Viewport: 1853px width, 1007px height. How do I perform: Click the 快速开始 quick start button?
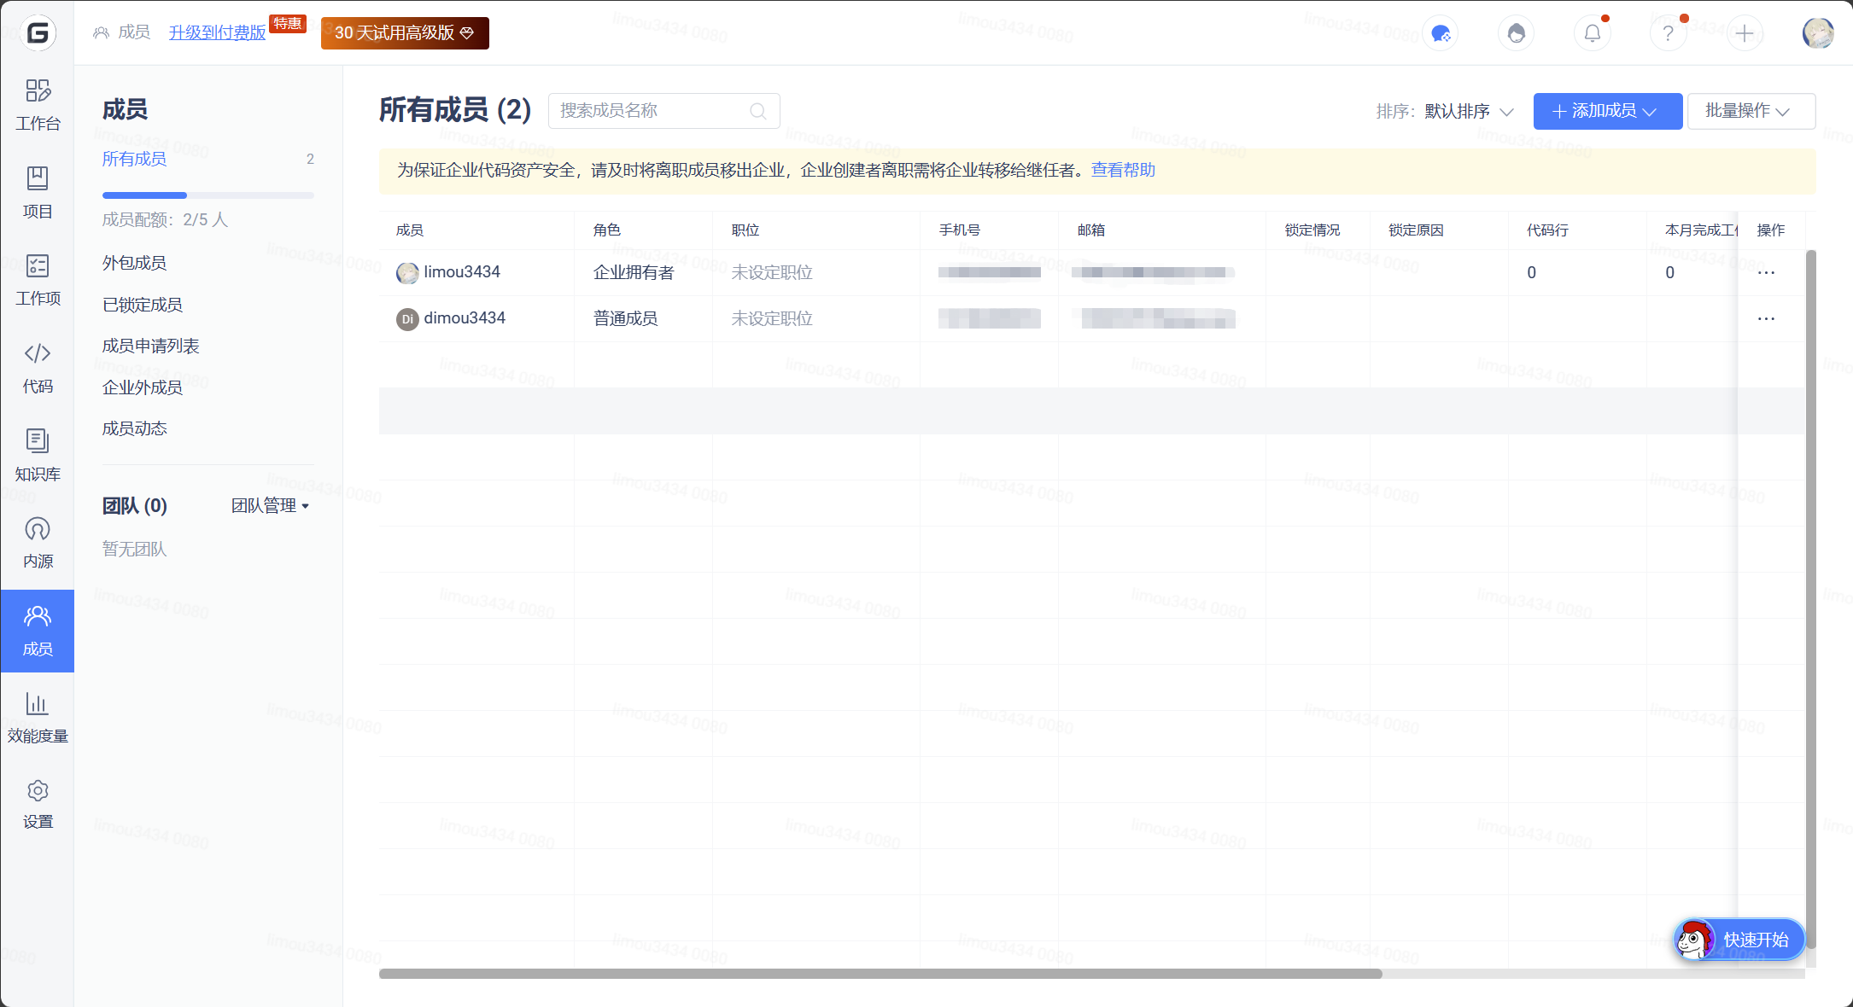click(1739, 940)
